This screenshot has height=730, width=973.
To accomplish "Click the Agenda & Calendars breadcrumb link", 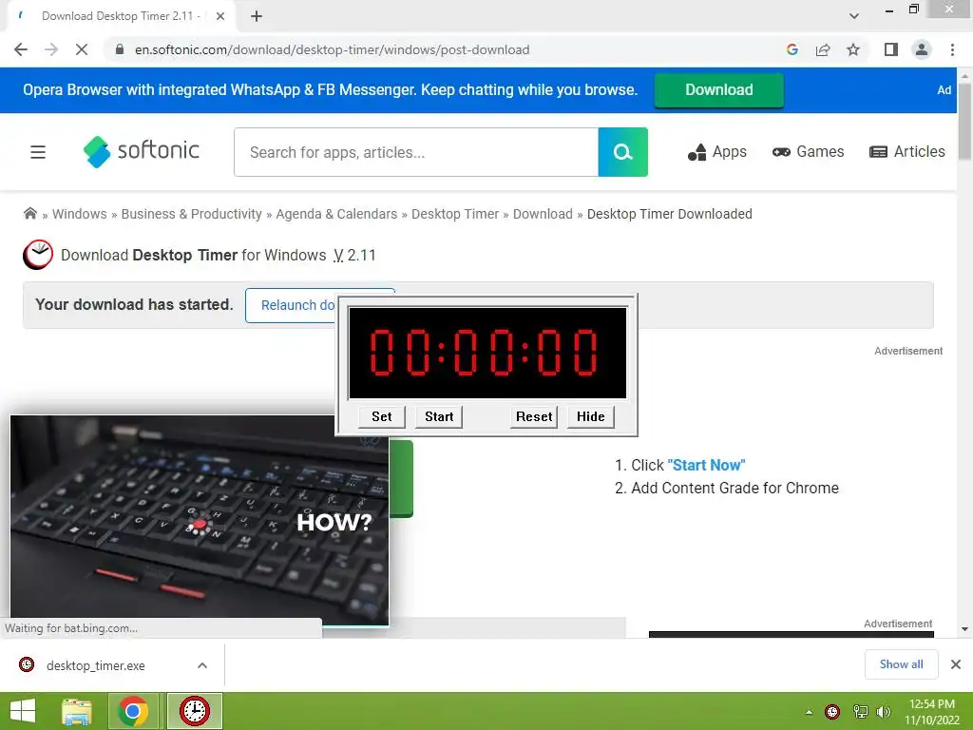I will (336, 214).
